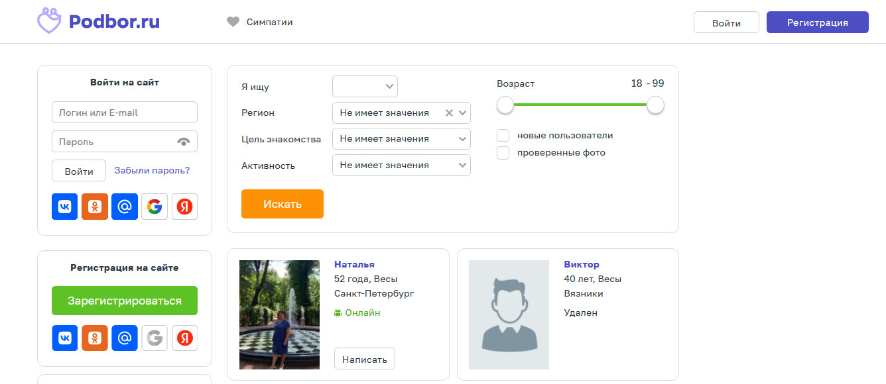886x384 pixels.
Task: Open the 'Я ищу' dropdown
Action: point(365,86)
